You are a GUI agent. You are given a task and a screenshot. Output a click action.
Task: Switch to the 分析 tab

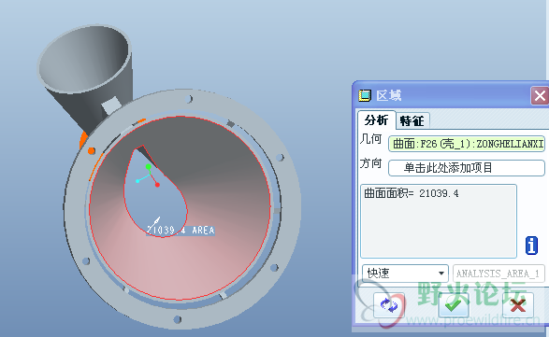tap(376, 119)
